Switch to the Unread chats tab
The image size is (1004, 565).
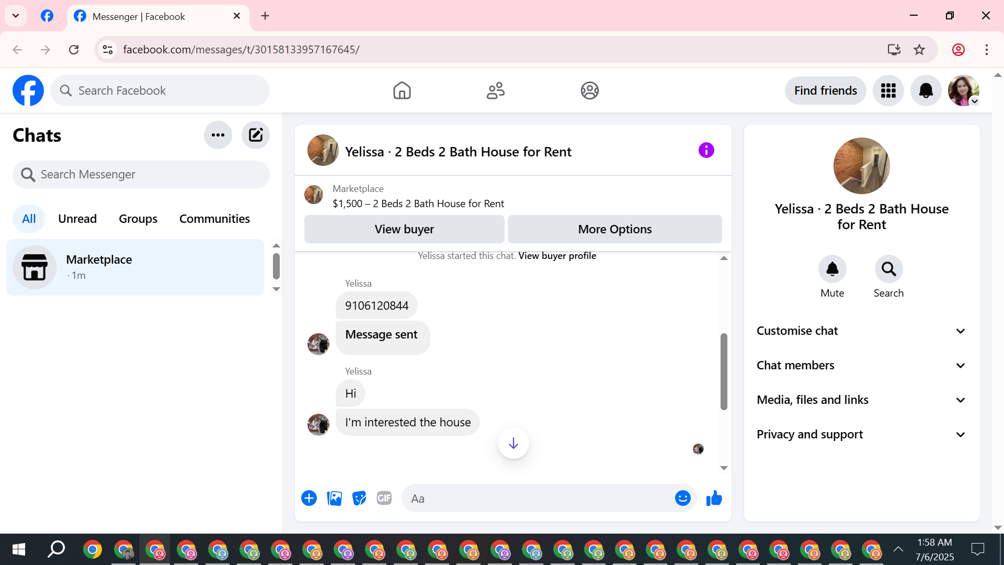tap(77, 219)
